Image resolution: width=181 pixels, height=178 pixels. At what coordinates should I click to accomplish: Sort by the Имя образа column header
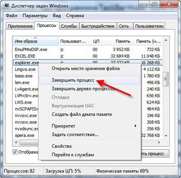coord(36,41)
